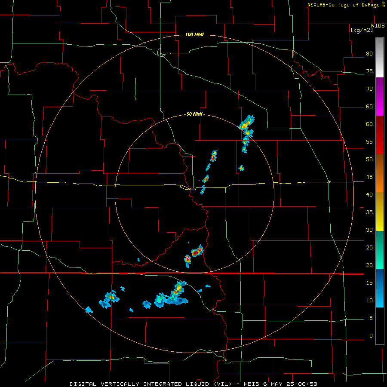Select the purple-magenta segment of the color scale

380,96
